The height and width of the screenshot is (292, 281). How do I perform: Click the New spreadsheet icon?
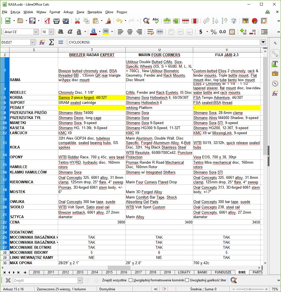8,21
